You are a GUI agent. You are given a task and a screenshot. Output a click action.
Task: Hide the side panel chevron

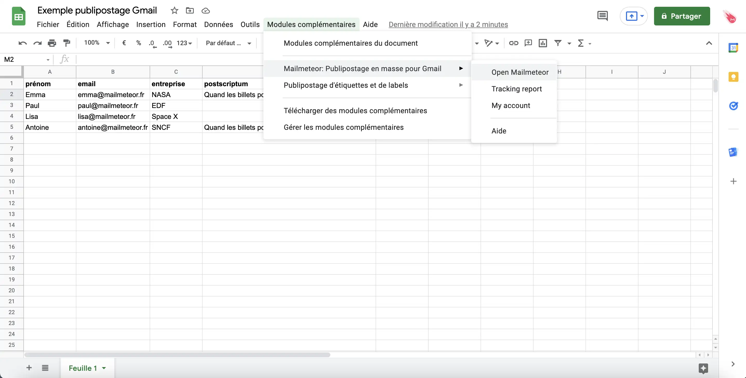pos(733,364)
